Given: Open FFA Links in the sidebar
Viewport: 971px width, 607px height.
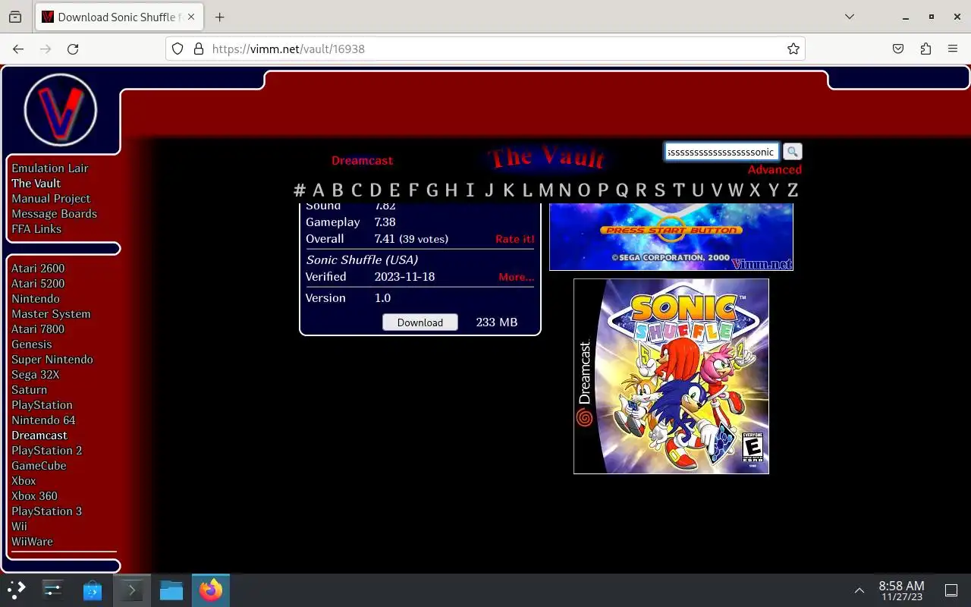Looking at the screenshot, I should click(36, 229).
